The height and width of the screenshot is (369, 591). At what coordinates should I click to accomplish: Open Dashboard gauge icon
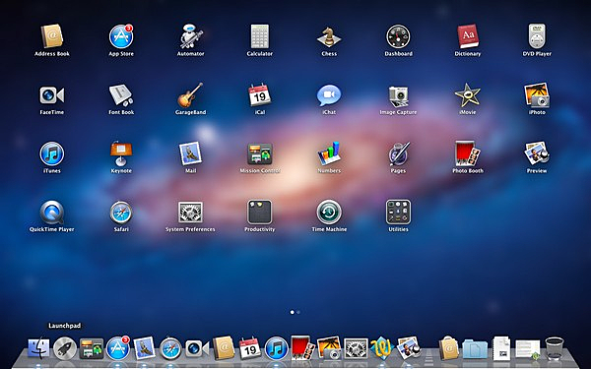click(398, 36)
